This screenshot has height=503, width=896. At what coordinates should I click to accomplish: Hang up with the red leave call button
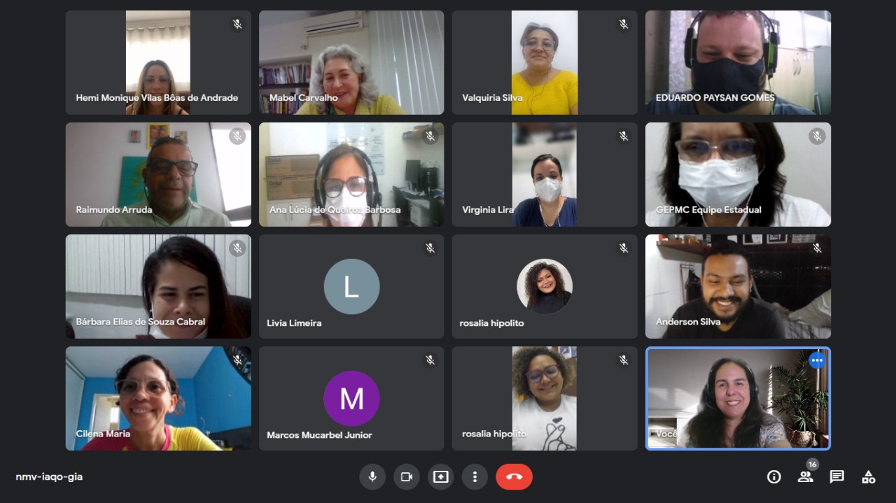(514, 477)
